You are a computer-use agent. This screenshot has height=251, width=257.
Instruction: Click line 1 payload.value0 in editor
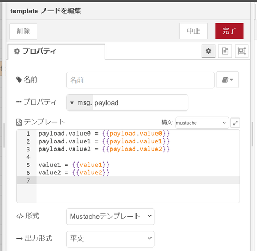(x=104, y=134)
